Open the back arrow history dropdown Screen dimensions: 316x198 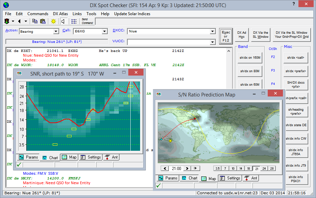[26, 21]
